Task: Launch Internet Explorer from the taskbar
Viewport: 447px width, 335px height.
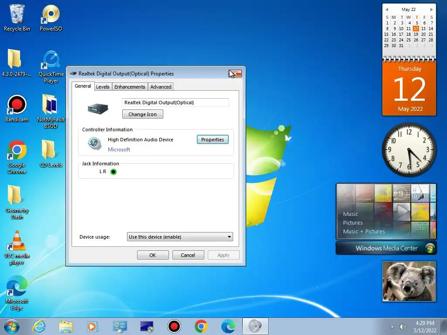Action: 39,326
